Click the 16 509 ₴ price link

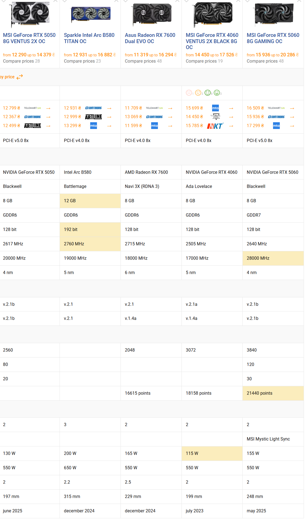tap(255, 108)
